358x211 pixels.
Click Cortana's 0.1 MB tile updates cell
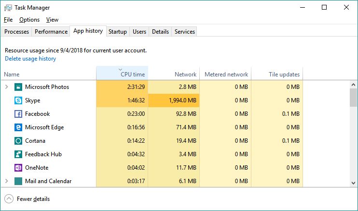tap(277, 141)
